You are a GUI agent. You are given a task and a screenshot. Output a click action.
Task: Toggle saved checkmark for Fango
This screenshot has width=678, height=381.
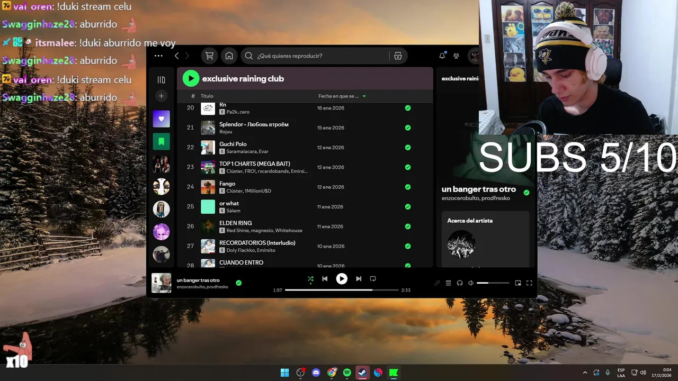coord(408,187)
